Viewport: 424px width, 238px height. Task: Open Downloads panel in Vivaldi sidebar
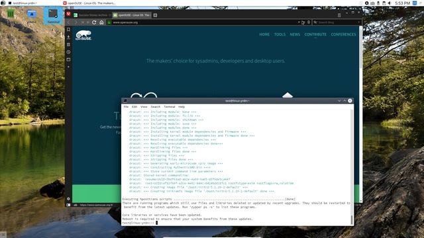tap(68, 37)
